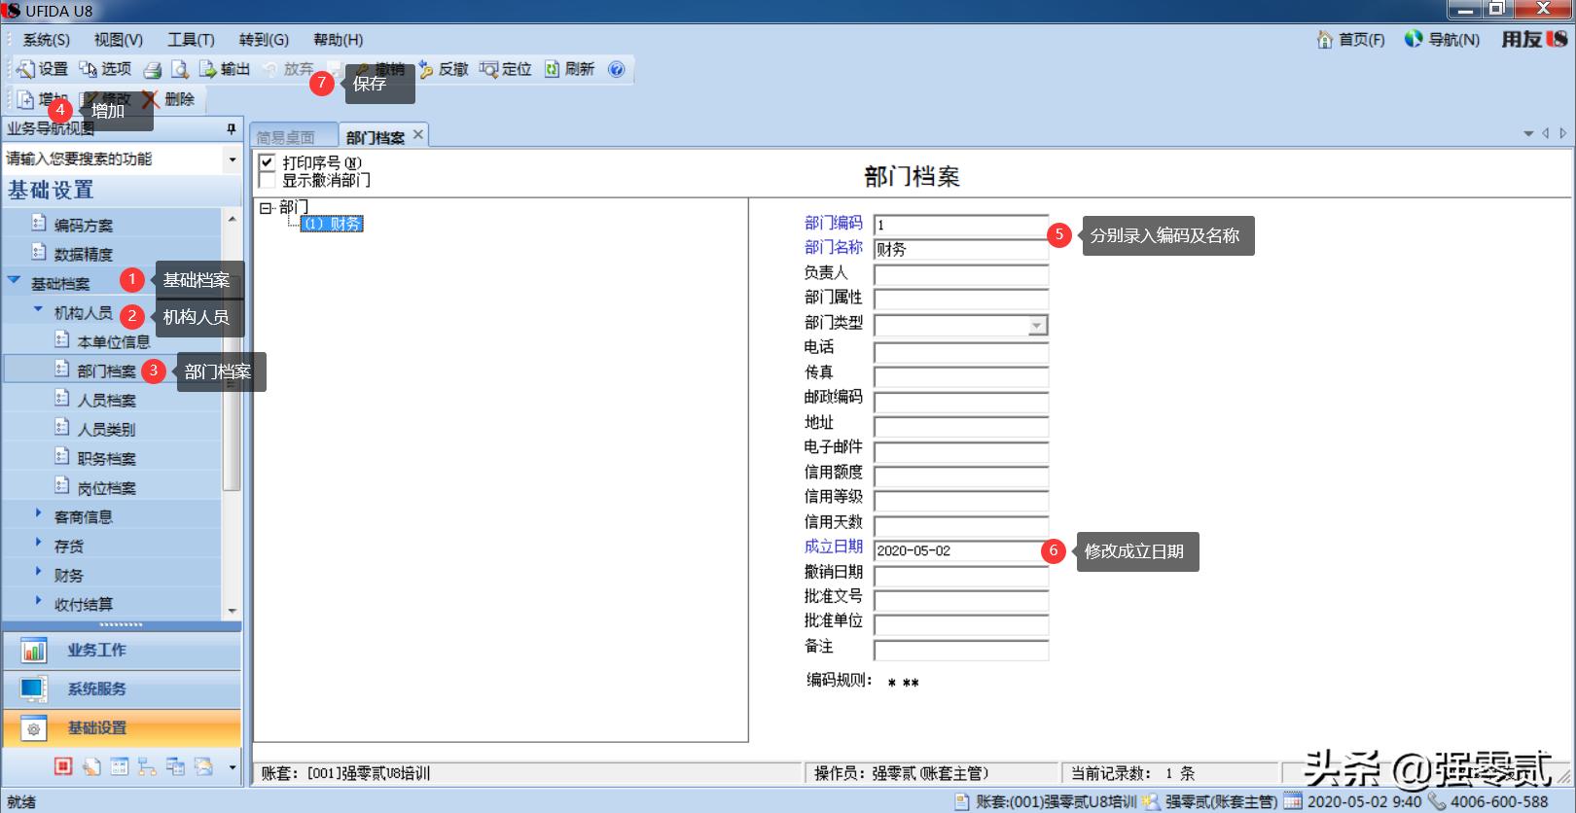This screenshot has width=1576, height=813.
Task: Check the 显示撤消部门 checkbox
Action: click(268, 180)
